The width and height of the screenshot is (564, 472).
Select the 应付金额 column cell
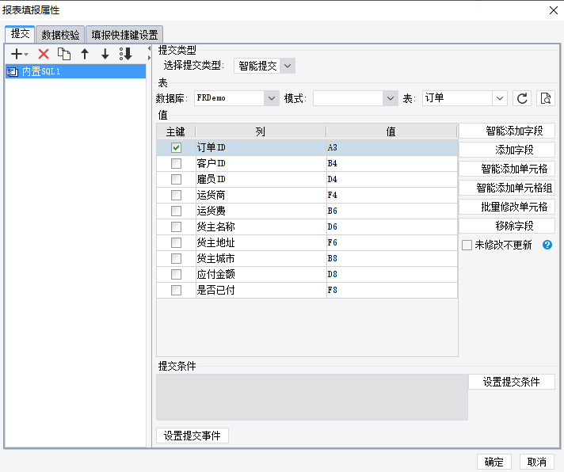coord(261,274)
